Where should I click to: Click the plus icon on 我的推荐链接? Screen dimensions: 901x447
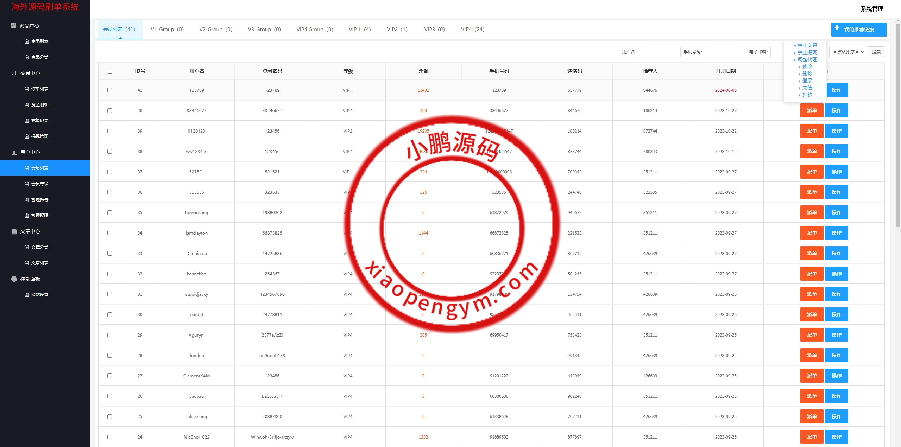(837, 28)
